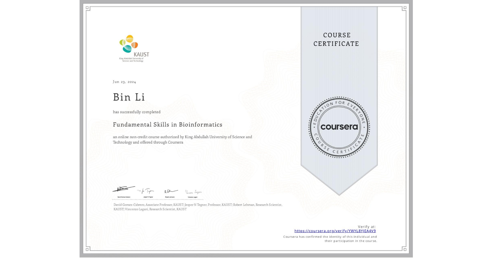Select the recipient name Bin Li

129,97
